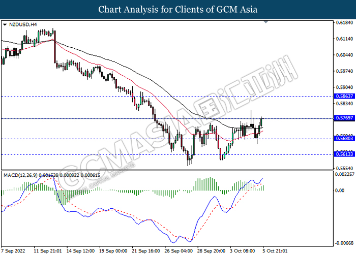Click the 0.55540 price axis value
Viewport: 356px width, 254px height.
pos(344,168)
